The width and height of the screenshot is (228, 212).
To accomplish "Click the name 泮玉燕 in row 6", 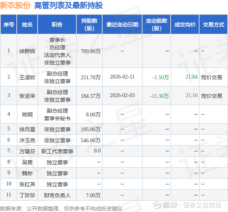I will click(27, 140).
